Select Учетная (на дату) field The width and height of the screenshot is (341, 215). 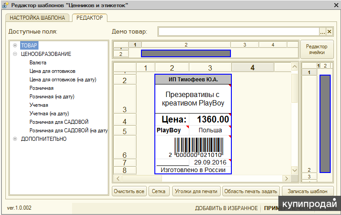tap(49, 114)
